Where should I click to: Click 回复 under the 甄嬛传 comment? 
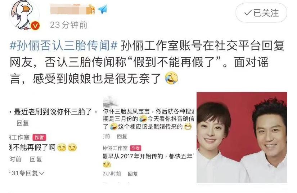tap(122, 136)
